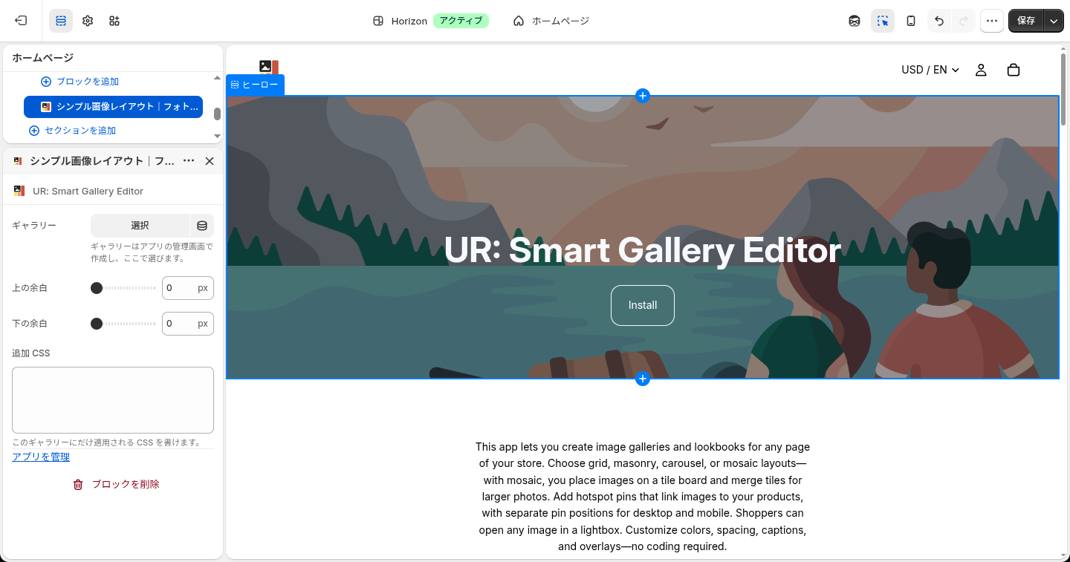Click the store logo in preview header
Image resolution: width=1070 pixels, height=562 pixels.
click(x=269, y=68)
